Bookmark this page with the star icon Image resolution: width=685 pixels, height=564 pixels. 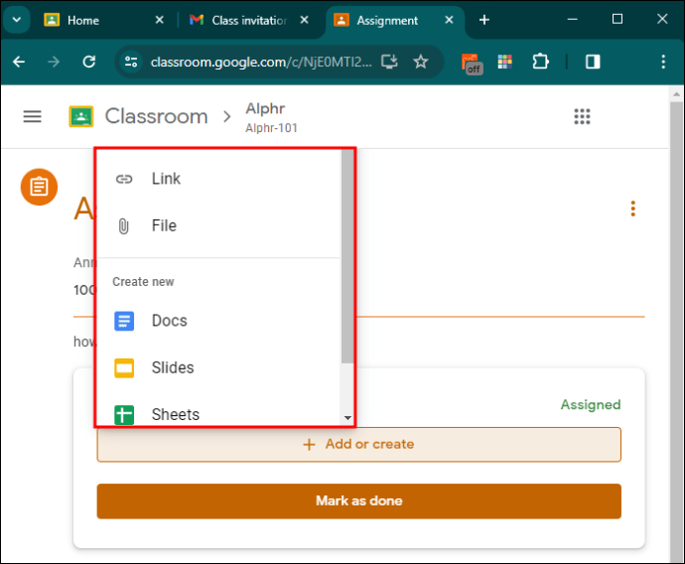pyautogui.click(x=421, y=62)
